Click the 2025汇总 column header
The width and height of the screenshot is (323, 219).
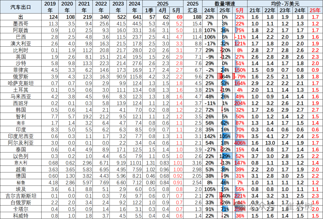[192, 7]
